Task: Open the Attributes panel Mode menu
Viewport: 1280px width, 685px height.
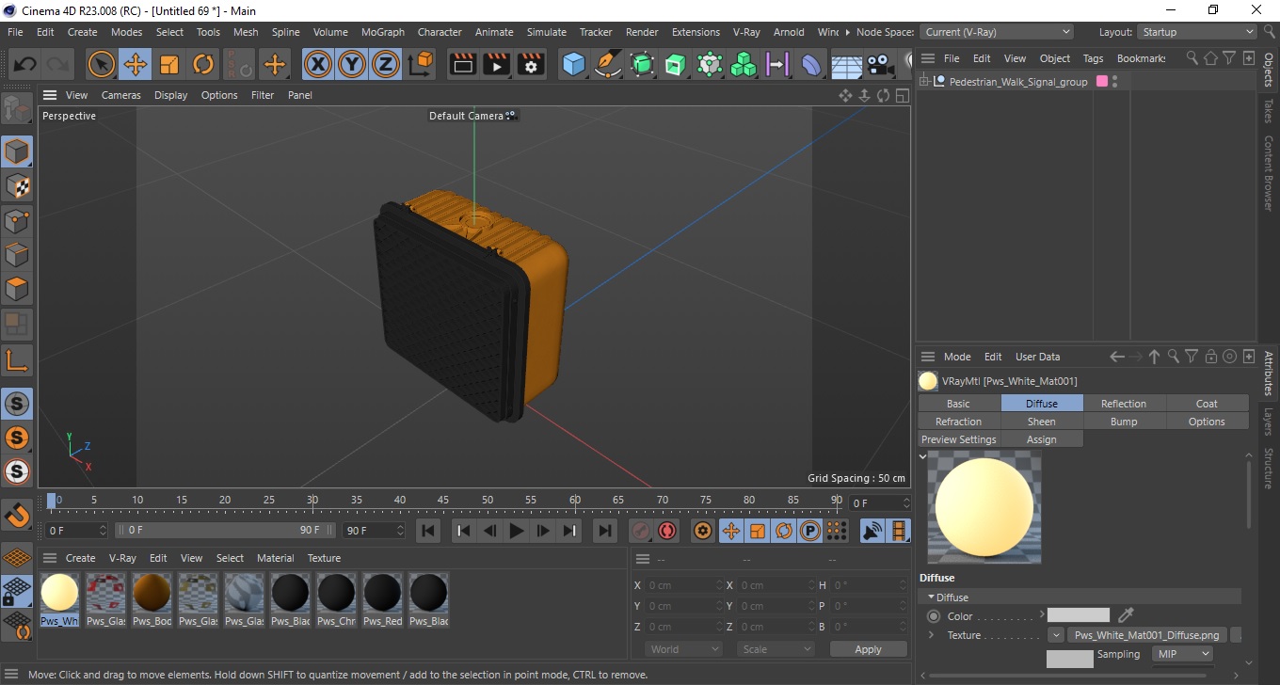Action: pyautogui.click(x=957, y=357)
